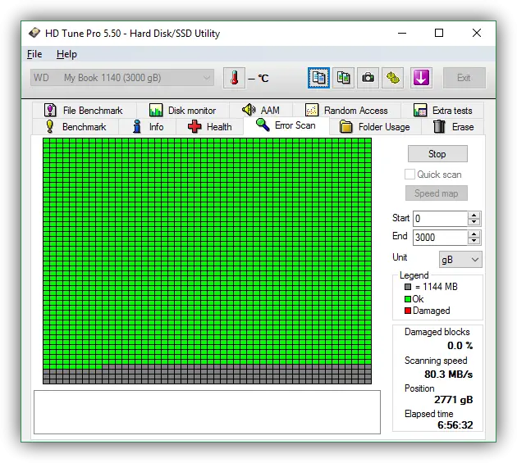The width and height of the screenshot is (517, 463).
Task: Open the Random Access tab
Action: 346,110
